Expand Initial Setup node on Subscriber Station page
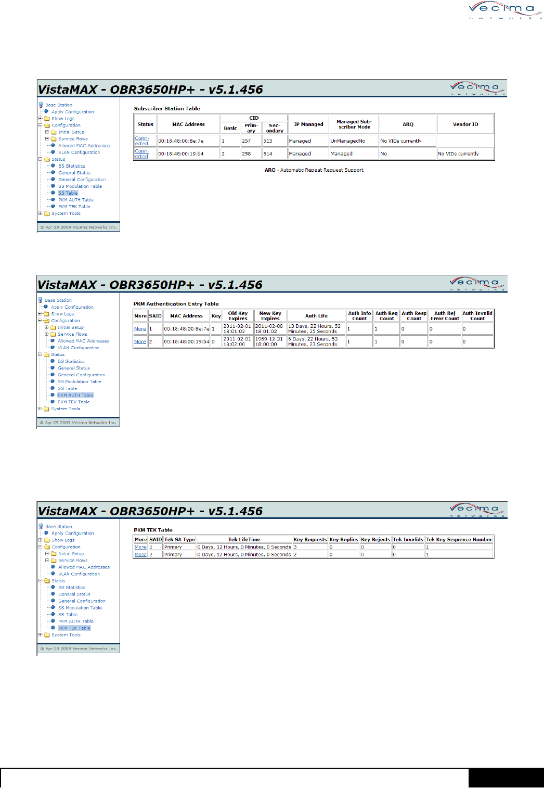544x788 pixels. pos(47,132)
